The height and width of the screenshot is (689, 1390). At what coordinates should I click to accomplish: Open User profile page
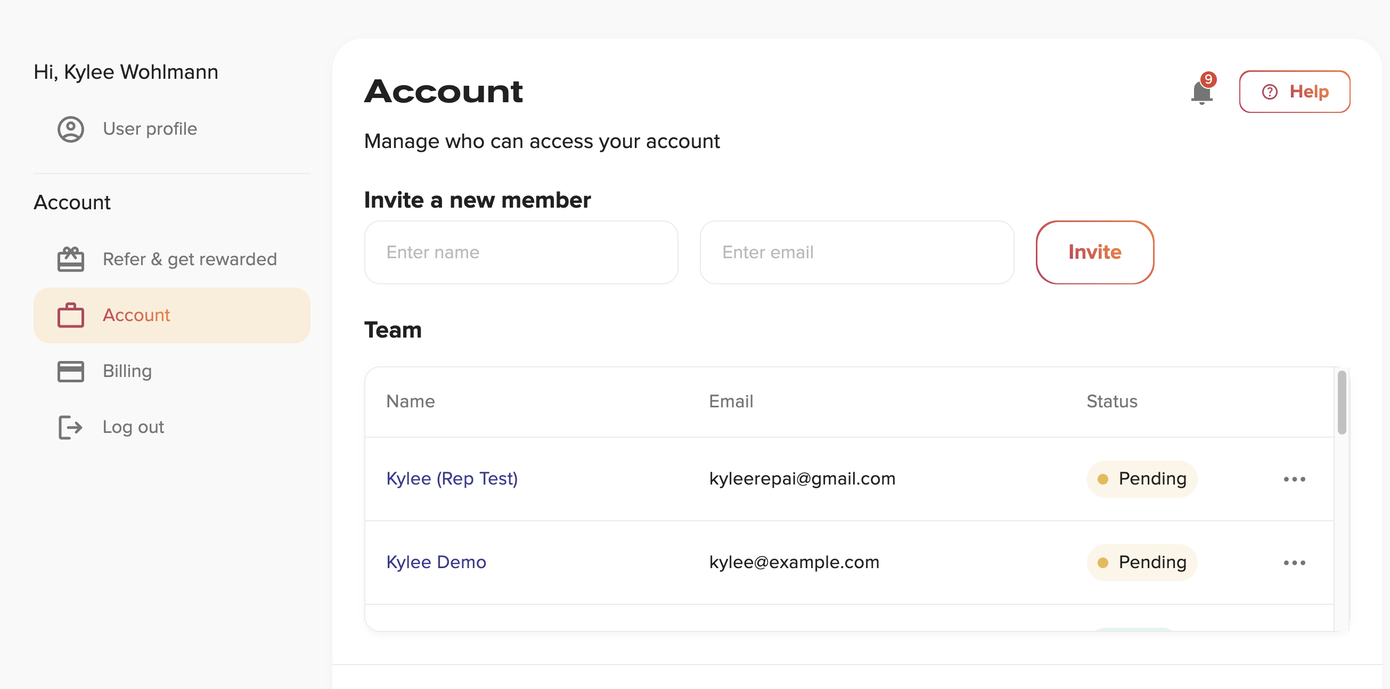click(x=150, y=129)
